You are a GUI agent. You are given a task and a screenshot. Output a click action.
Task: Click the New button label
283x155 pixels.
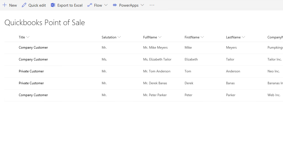pyautogui.click(x=13, y=5)
